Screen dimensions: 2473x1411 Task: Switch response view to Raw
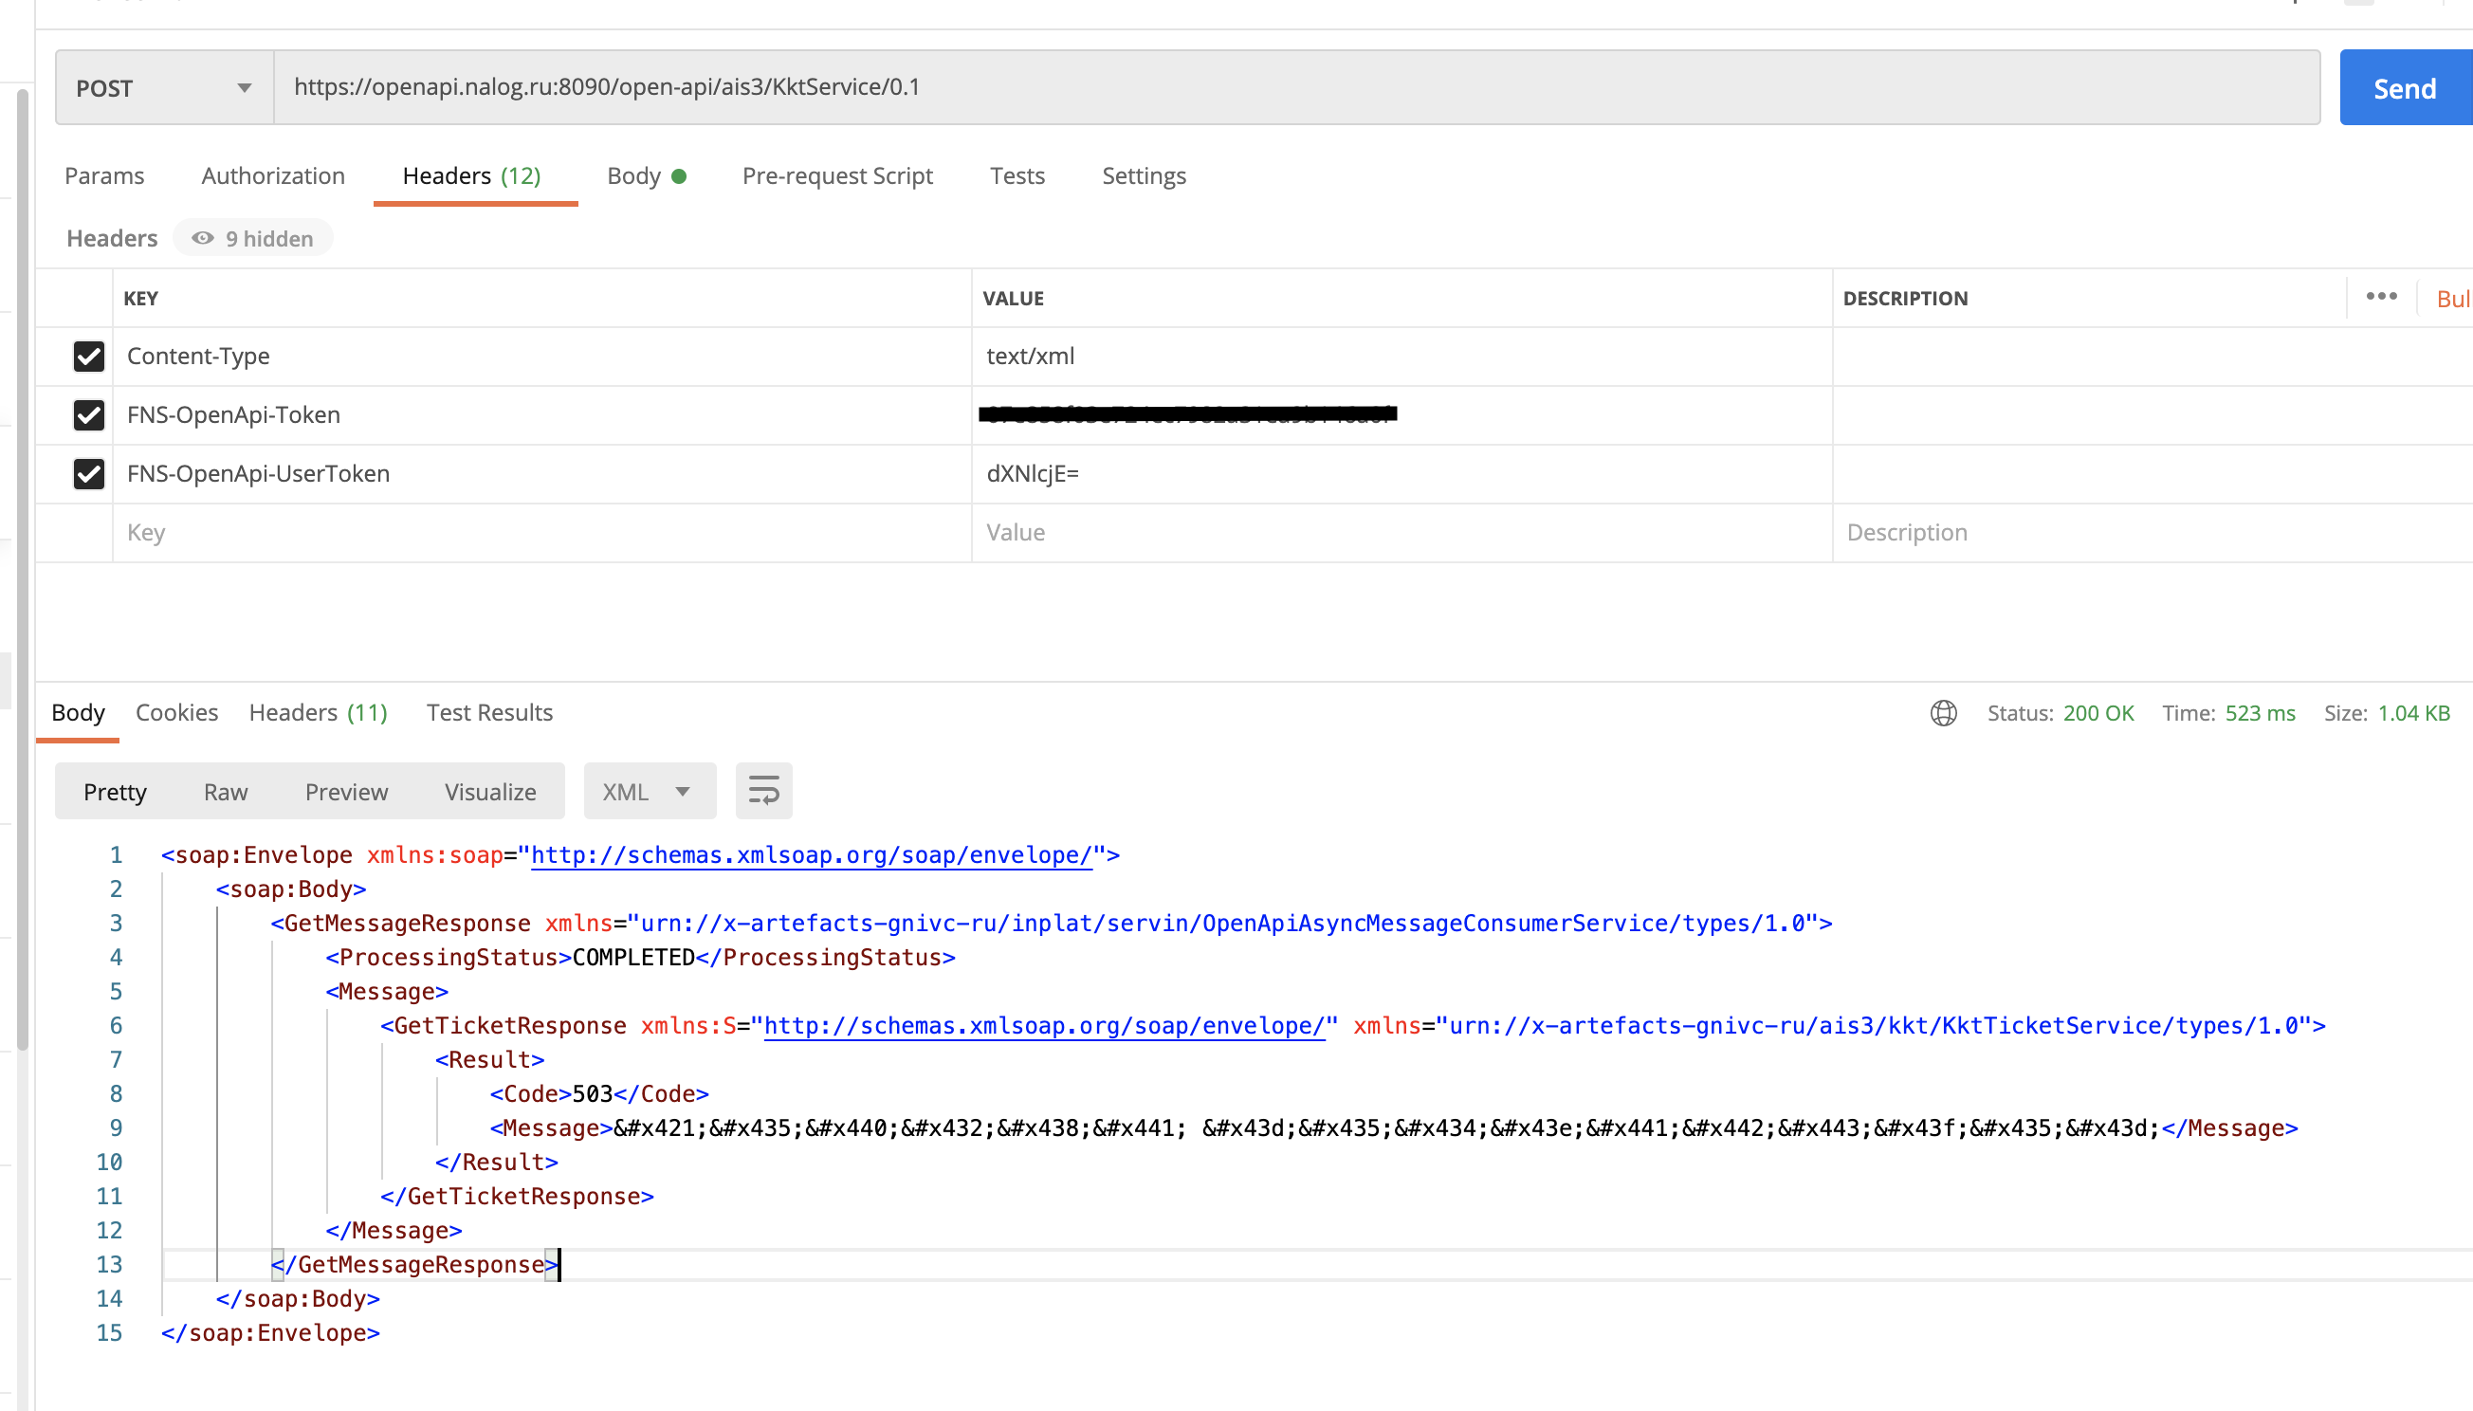pos(225,791)
